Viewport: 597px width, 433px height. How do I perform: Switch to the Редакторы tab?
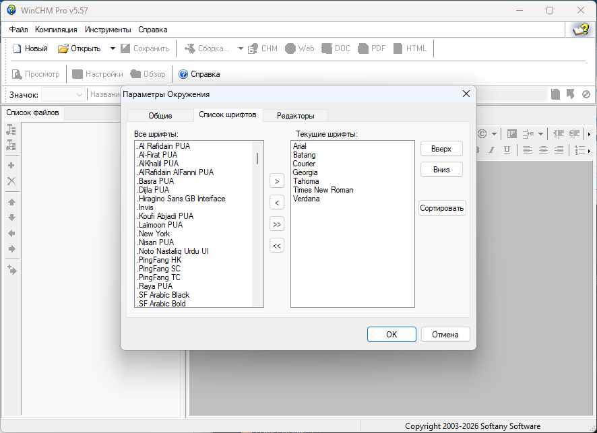pyautogui.click(x=295, y=116)
